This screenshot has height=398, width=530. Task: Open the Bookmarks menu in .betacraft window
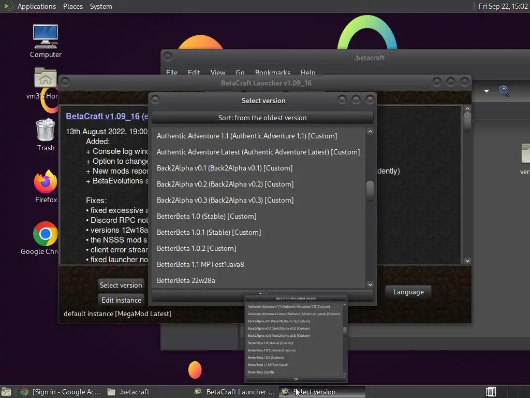(272, 73)
